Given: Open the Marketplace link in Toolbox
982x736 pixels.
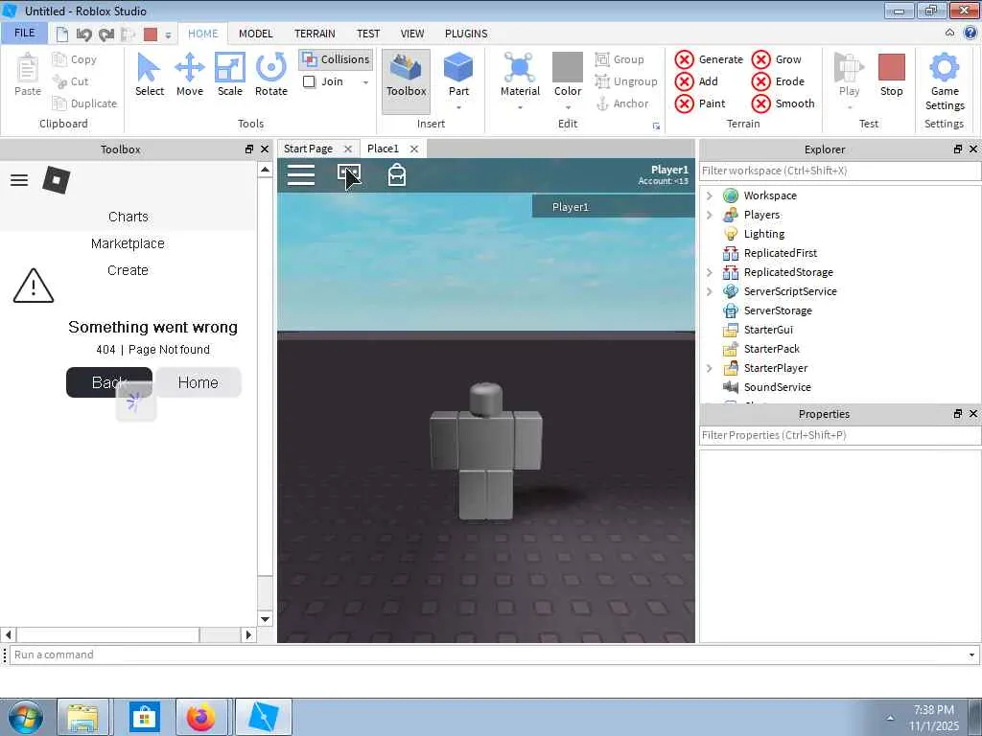Looking at the screenshot, I should (x=128, y=243).
